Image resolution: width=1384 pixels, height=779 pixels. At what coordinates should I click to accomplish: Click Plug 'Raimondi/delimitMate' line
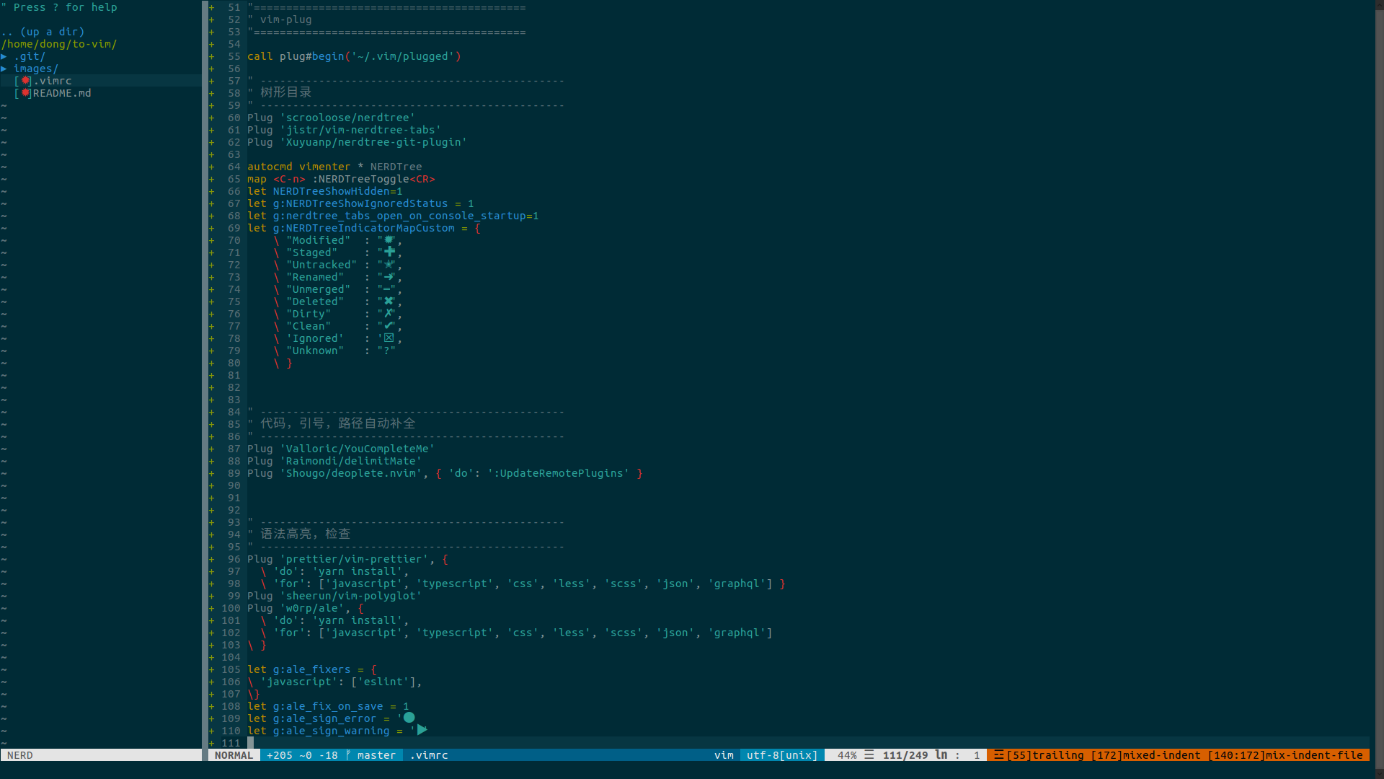click(x=334, y=461)
